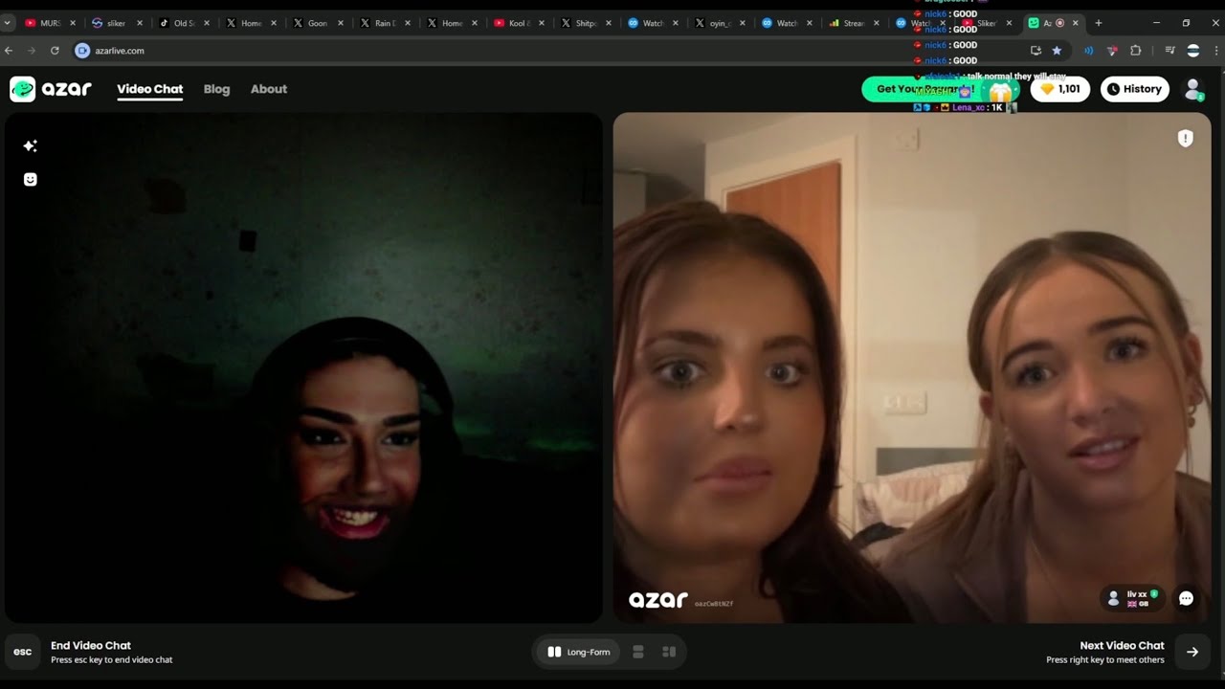Reload the page with the refresh icon
Viewport: 1225px width, 689px height.
[55, 50]
